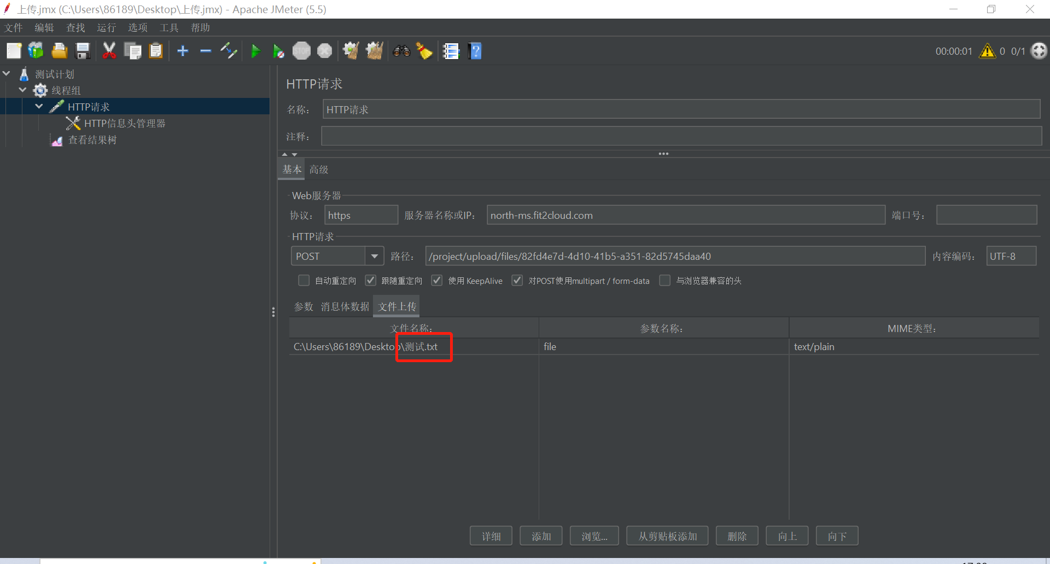Switch to the 高级 tab
Screen dimensions: 1050x564
tap(319, 169)
